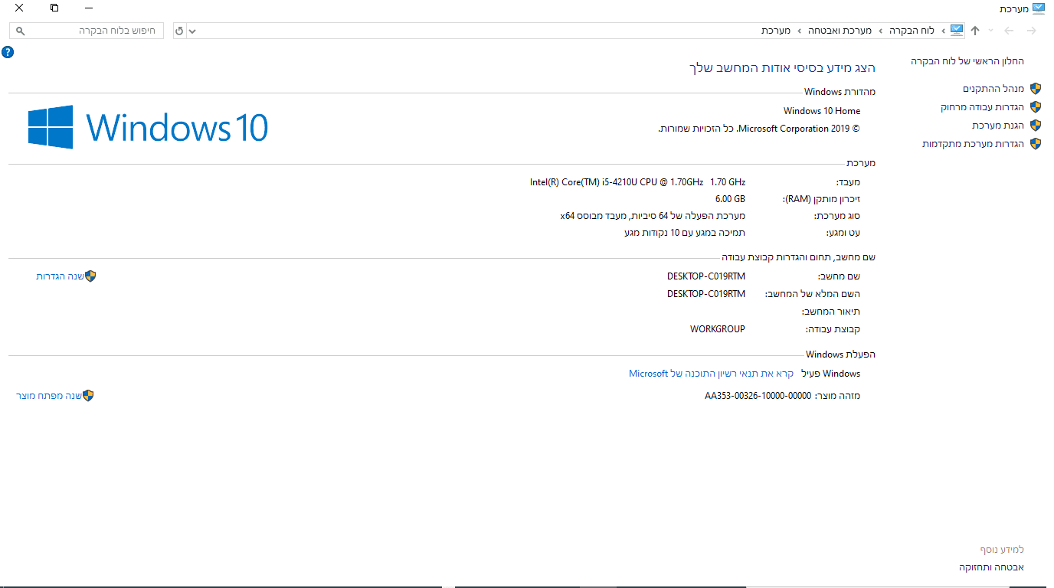Click the 'סוג מערכת:' label
1054x588 pixels.
coord(837,216)
